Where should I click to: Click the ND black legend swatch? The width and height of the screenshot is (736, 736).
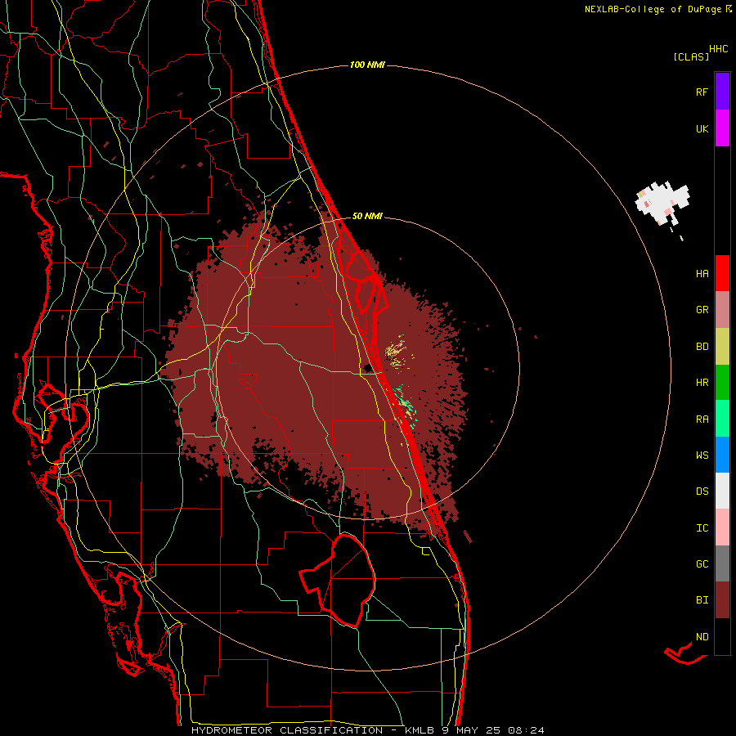click(722, 636)
